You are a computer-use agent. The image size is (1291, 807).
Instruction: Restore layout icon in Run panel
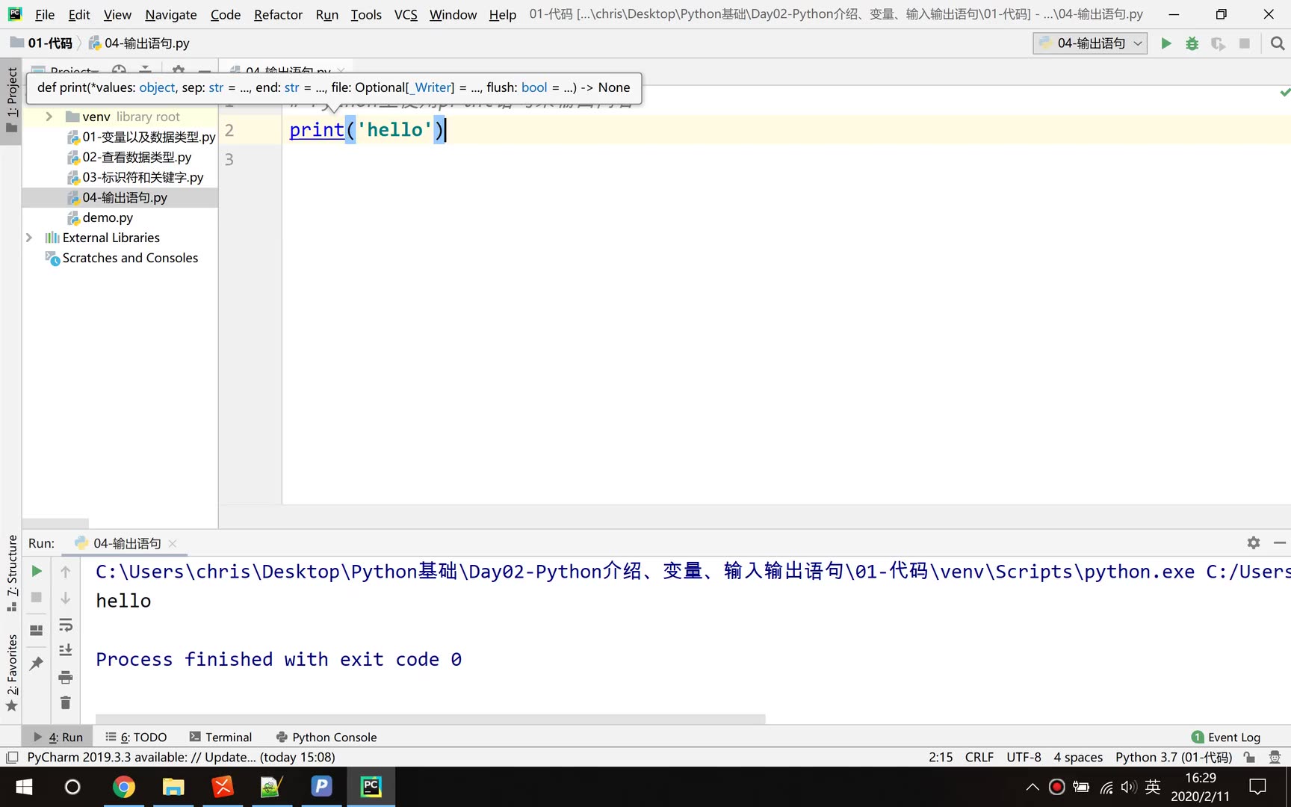coord(36,630)
